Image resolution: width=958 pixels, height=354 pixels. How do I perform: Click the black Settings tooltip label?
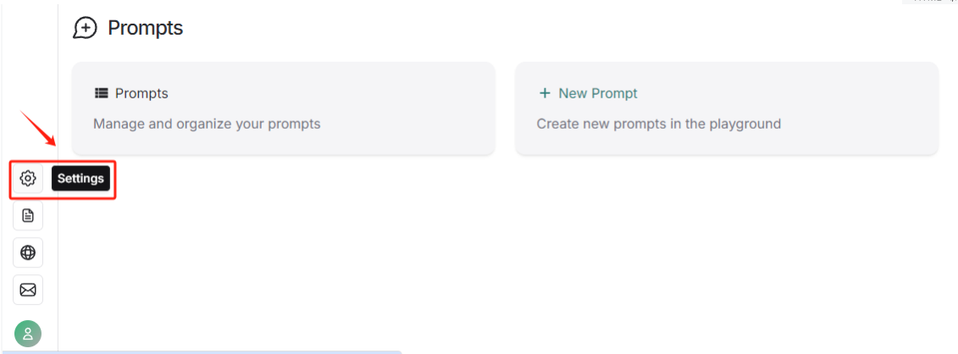[80, 179]
